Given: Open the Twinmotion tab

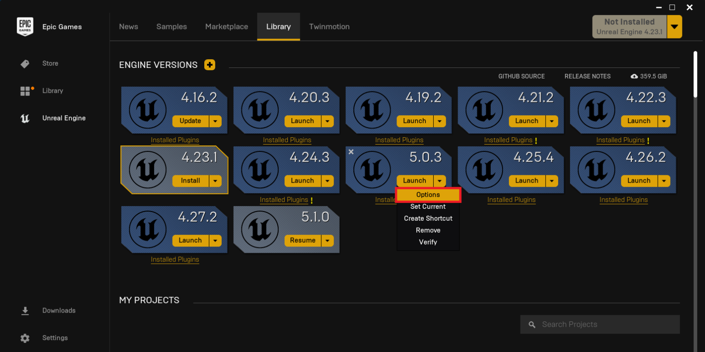Looking at the screenshot, I should (329, 26).
